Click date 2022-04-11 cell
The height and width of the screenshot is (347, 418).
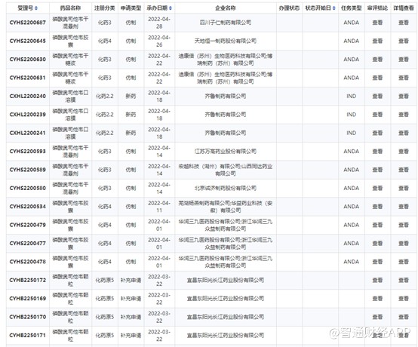159,207
